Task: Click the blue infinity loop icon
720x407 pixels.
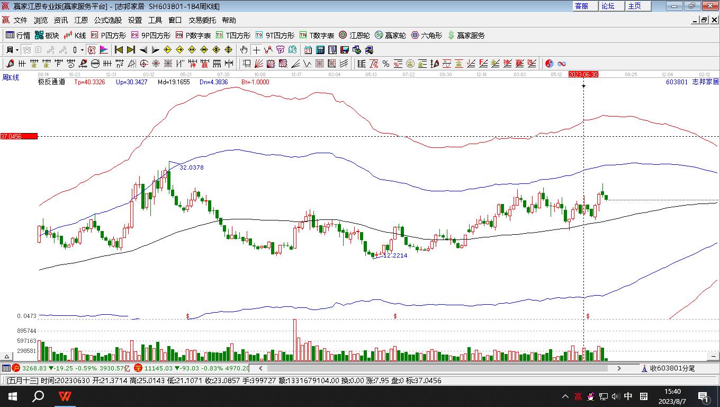Action: (562, 64)
